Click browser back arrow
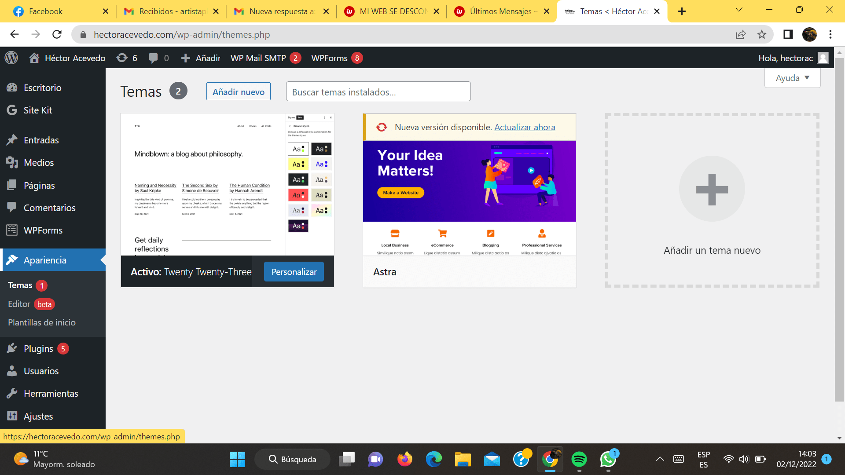This screenshot has width=845, height=475. tap(15, 34)
